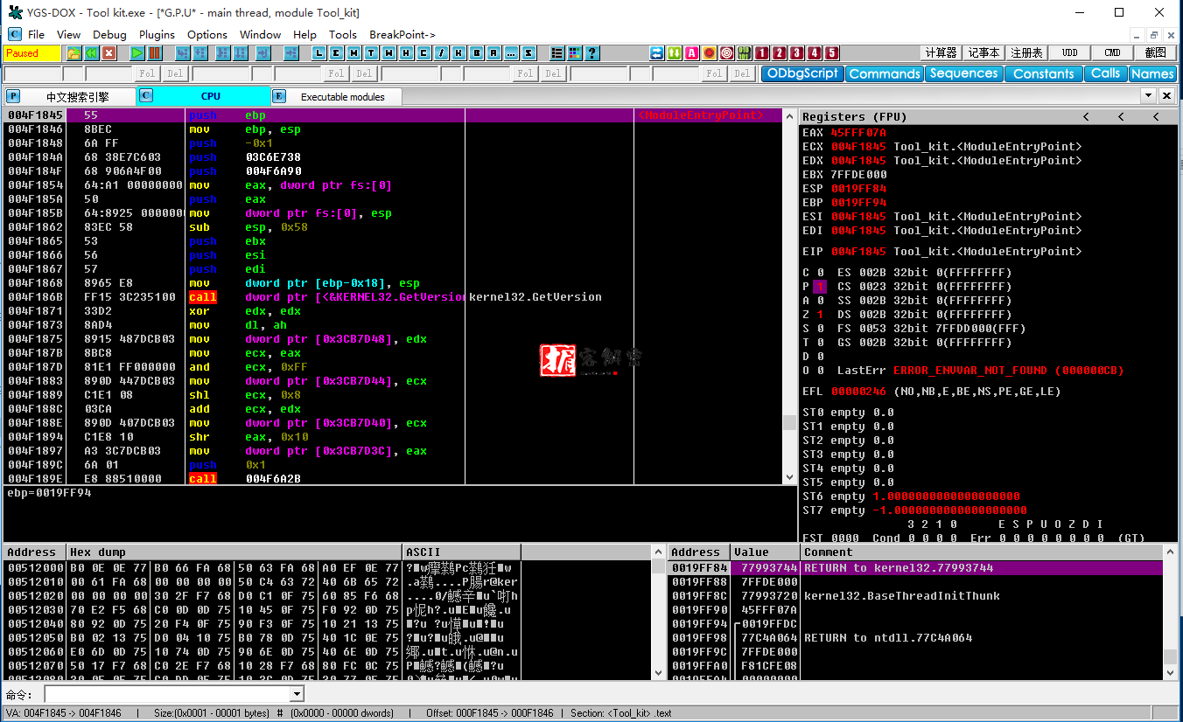
Task: Click the CMD button
Action: click(1113, 53)
